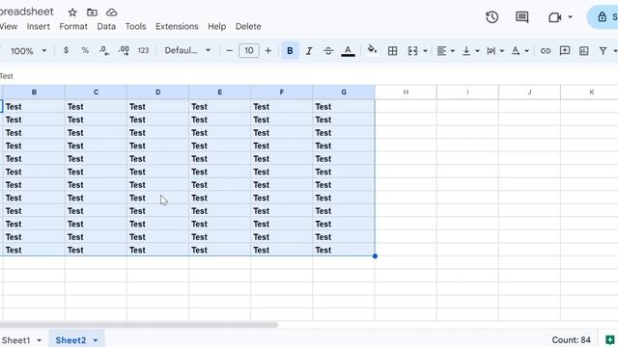The height and width of the screenshot is (347, 618).
Task: Click the Share lock button
Action: [603, 17]
